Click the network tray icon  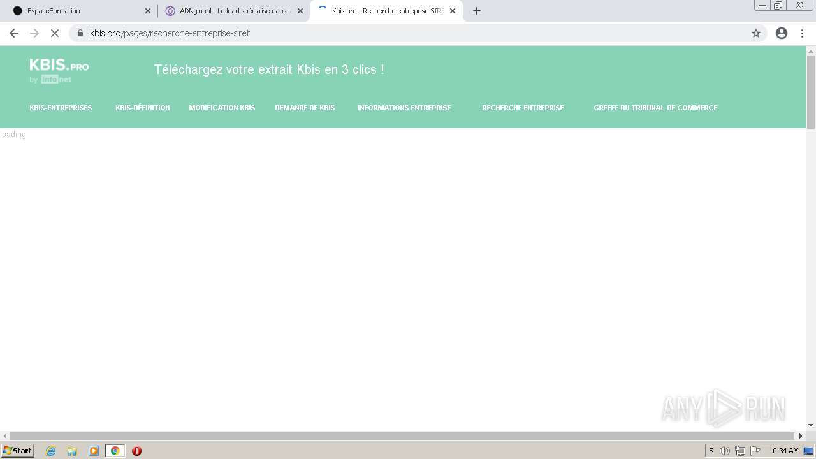(740, 451)
